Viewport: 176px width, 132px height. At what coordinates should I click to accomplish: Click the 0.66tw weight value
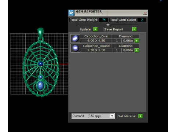128,41
